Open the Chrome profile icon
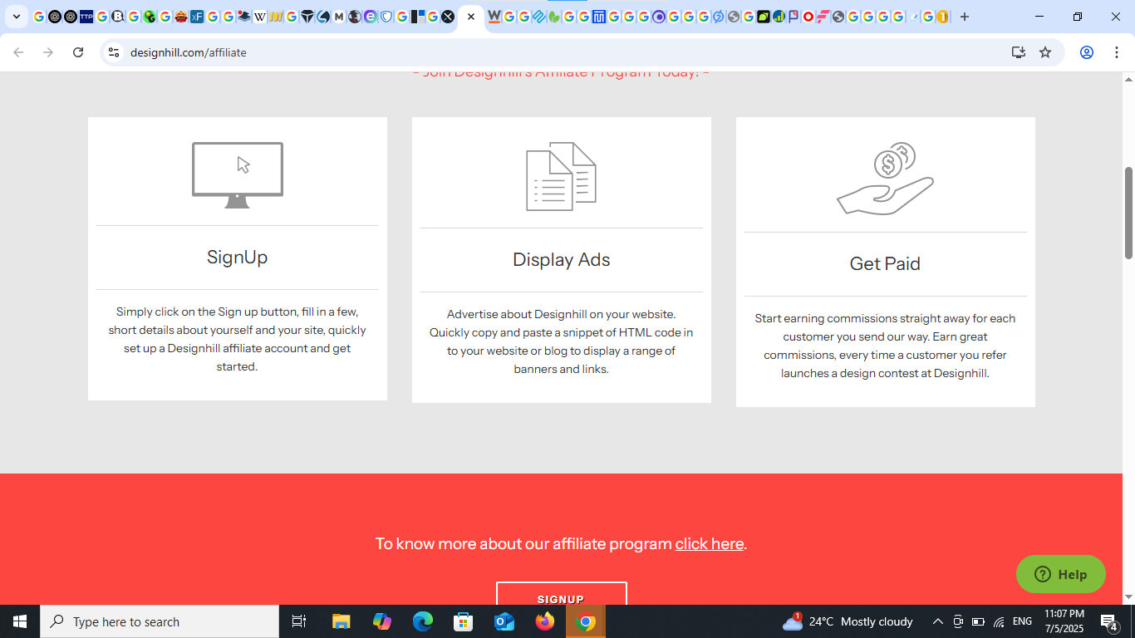The height and width of the screenshot is (638, 1135). [1086, 52]
